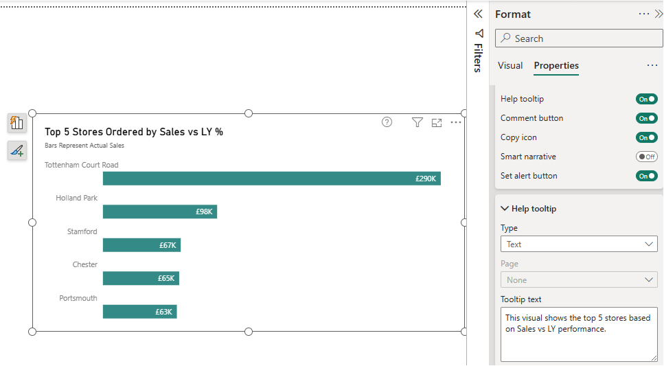The image size is (664, 366).
Task: Turn off the Help tooltip toggle
Action: (646, 99)
